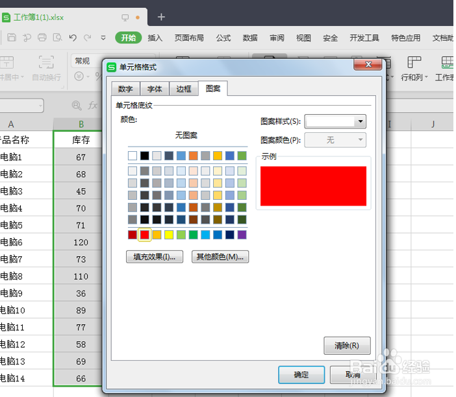Click 填充效果(I)... button
Viewport: 456px width, 397px height.
coord(155,257)
